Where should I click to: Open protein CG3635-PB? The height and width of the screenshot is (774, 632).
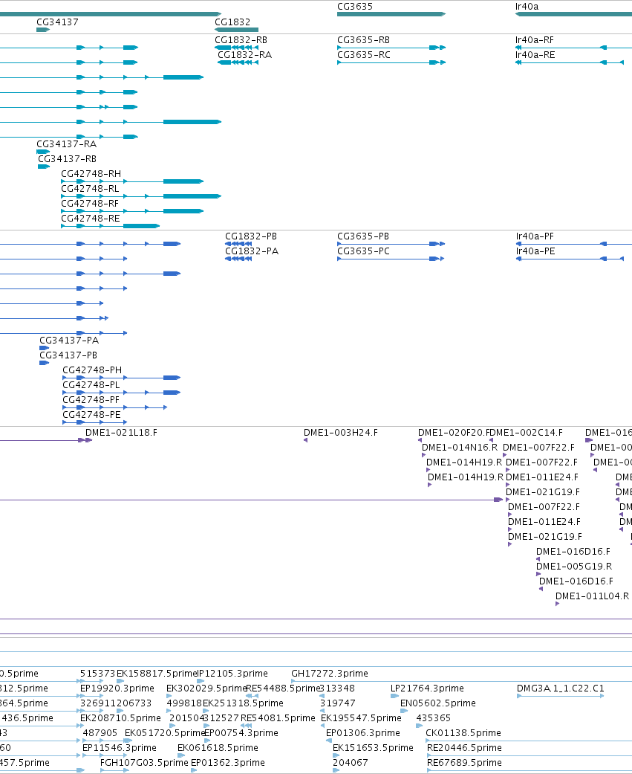363,236
